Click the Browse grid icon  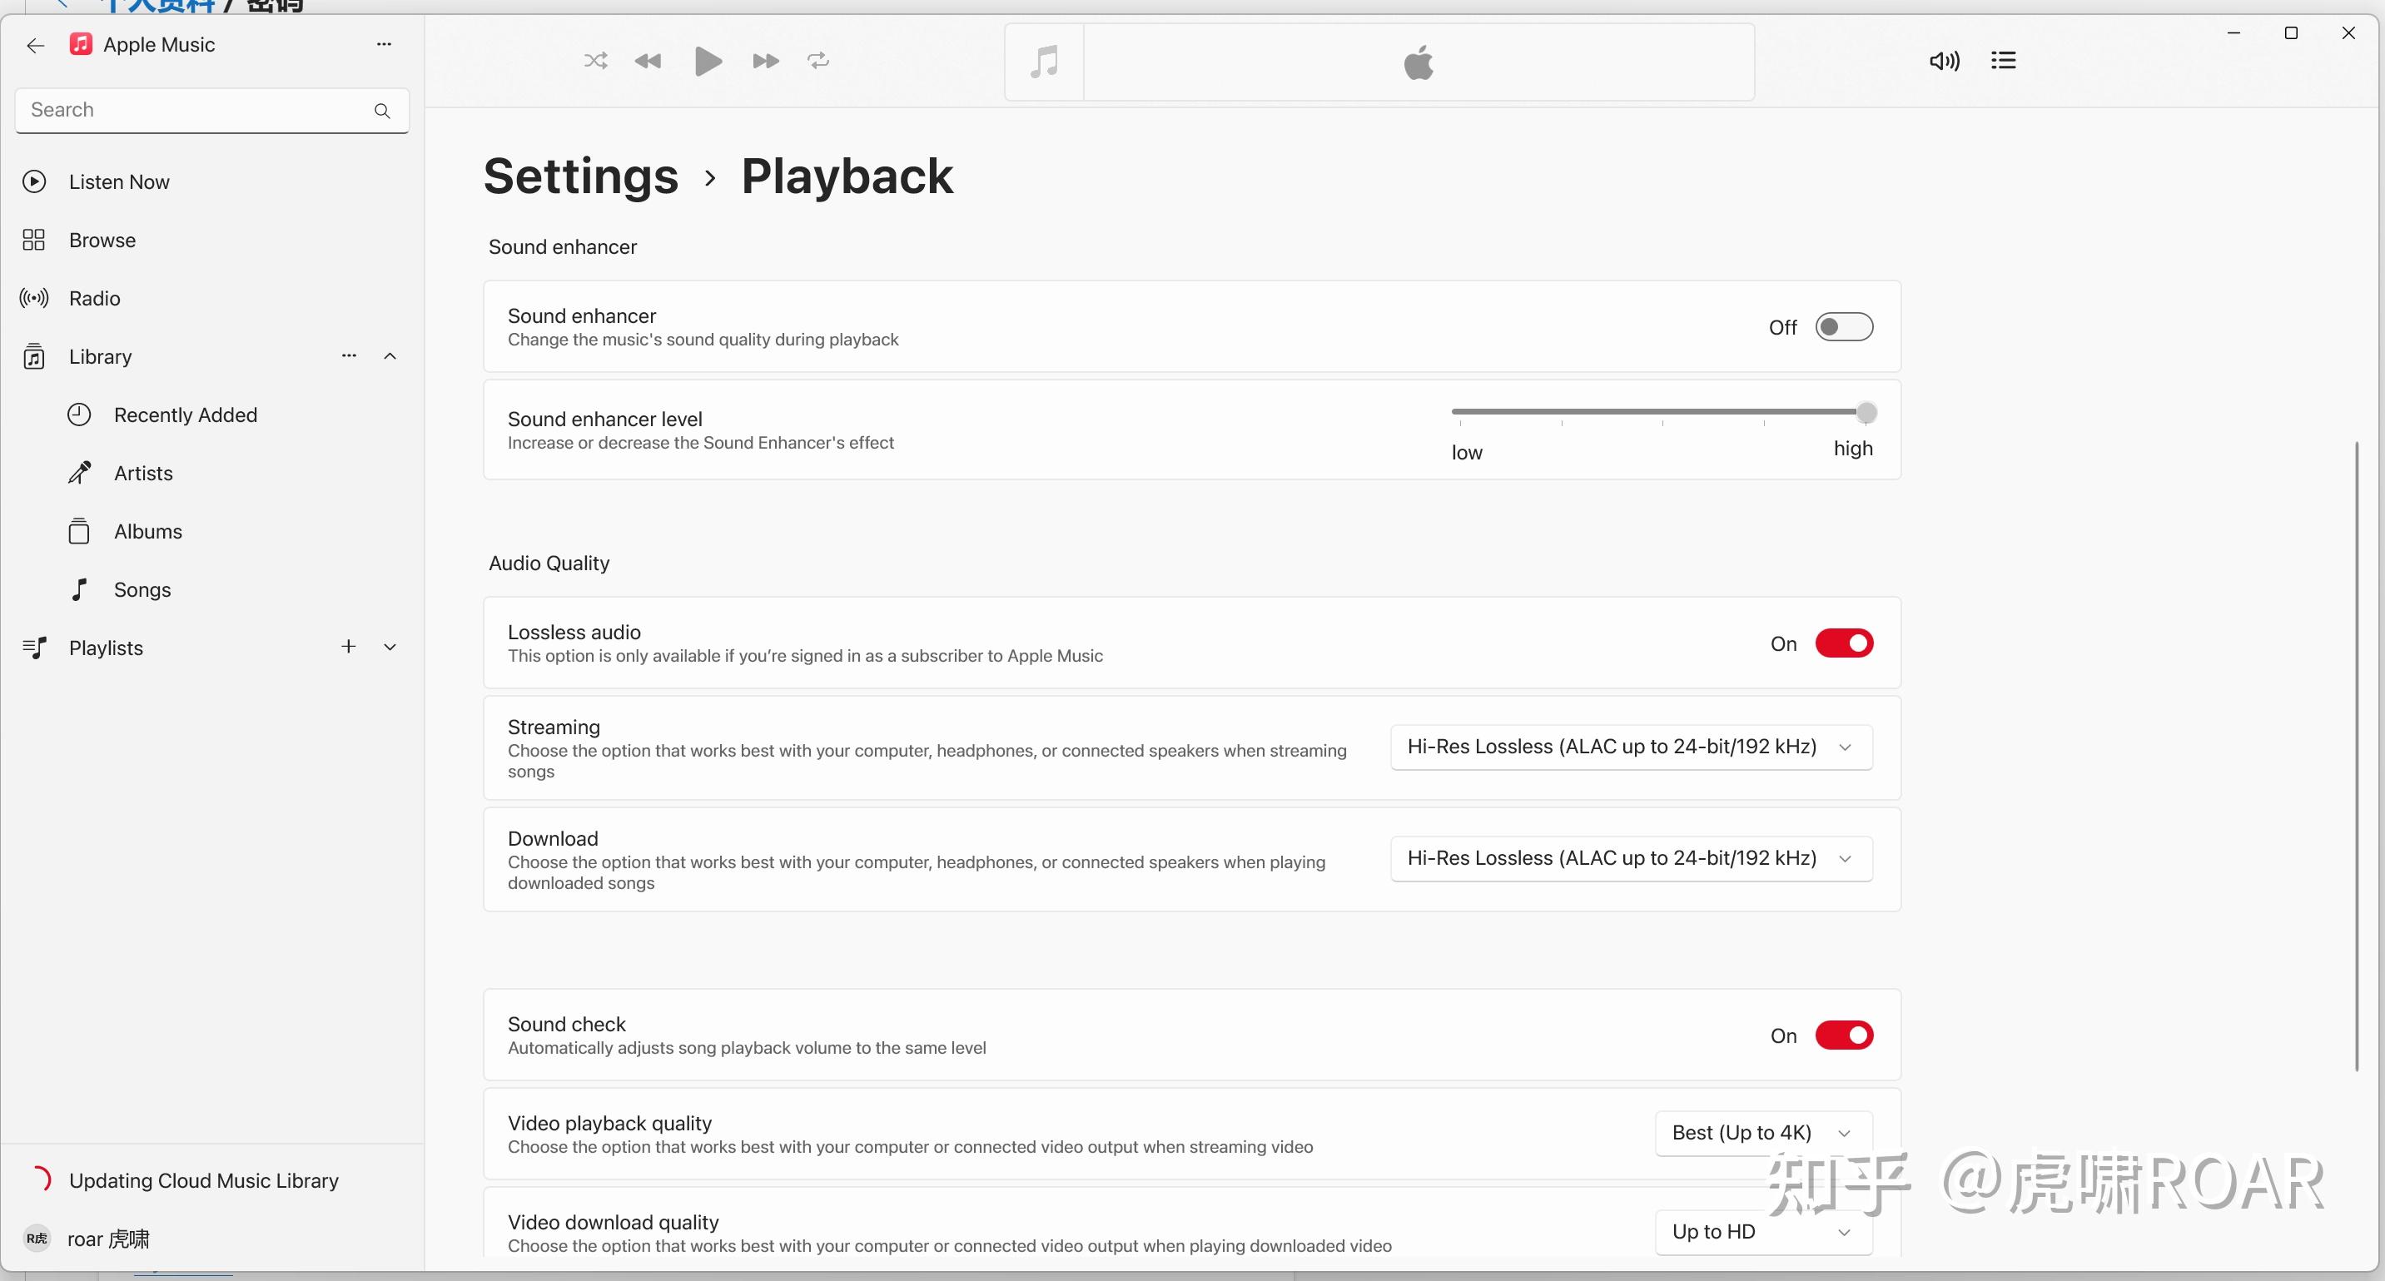click(34, 240)
